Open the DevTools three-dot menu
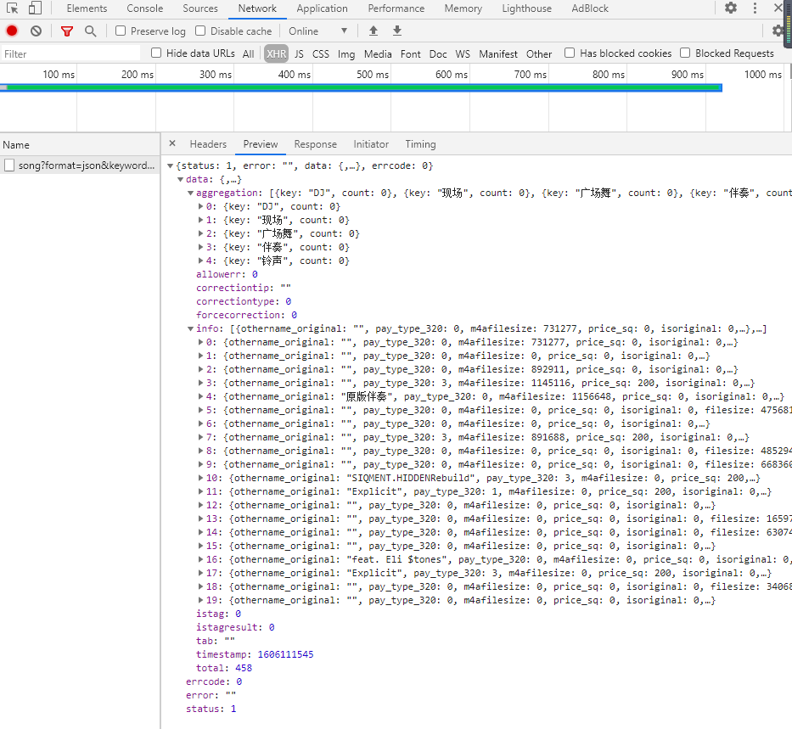The width and height of the screenshot is (792, 729). [755, 8]
